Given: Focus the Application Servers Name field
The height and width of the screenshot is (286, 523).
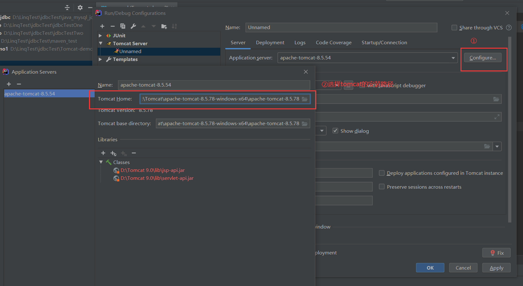Looking at the screenshot, I should click(x=214, y=85).
